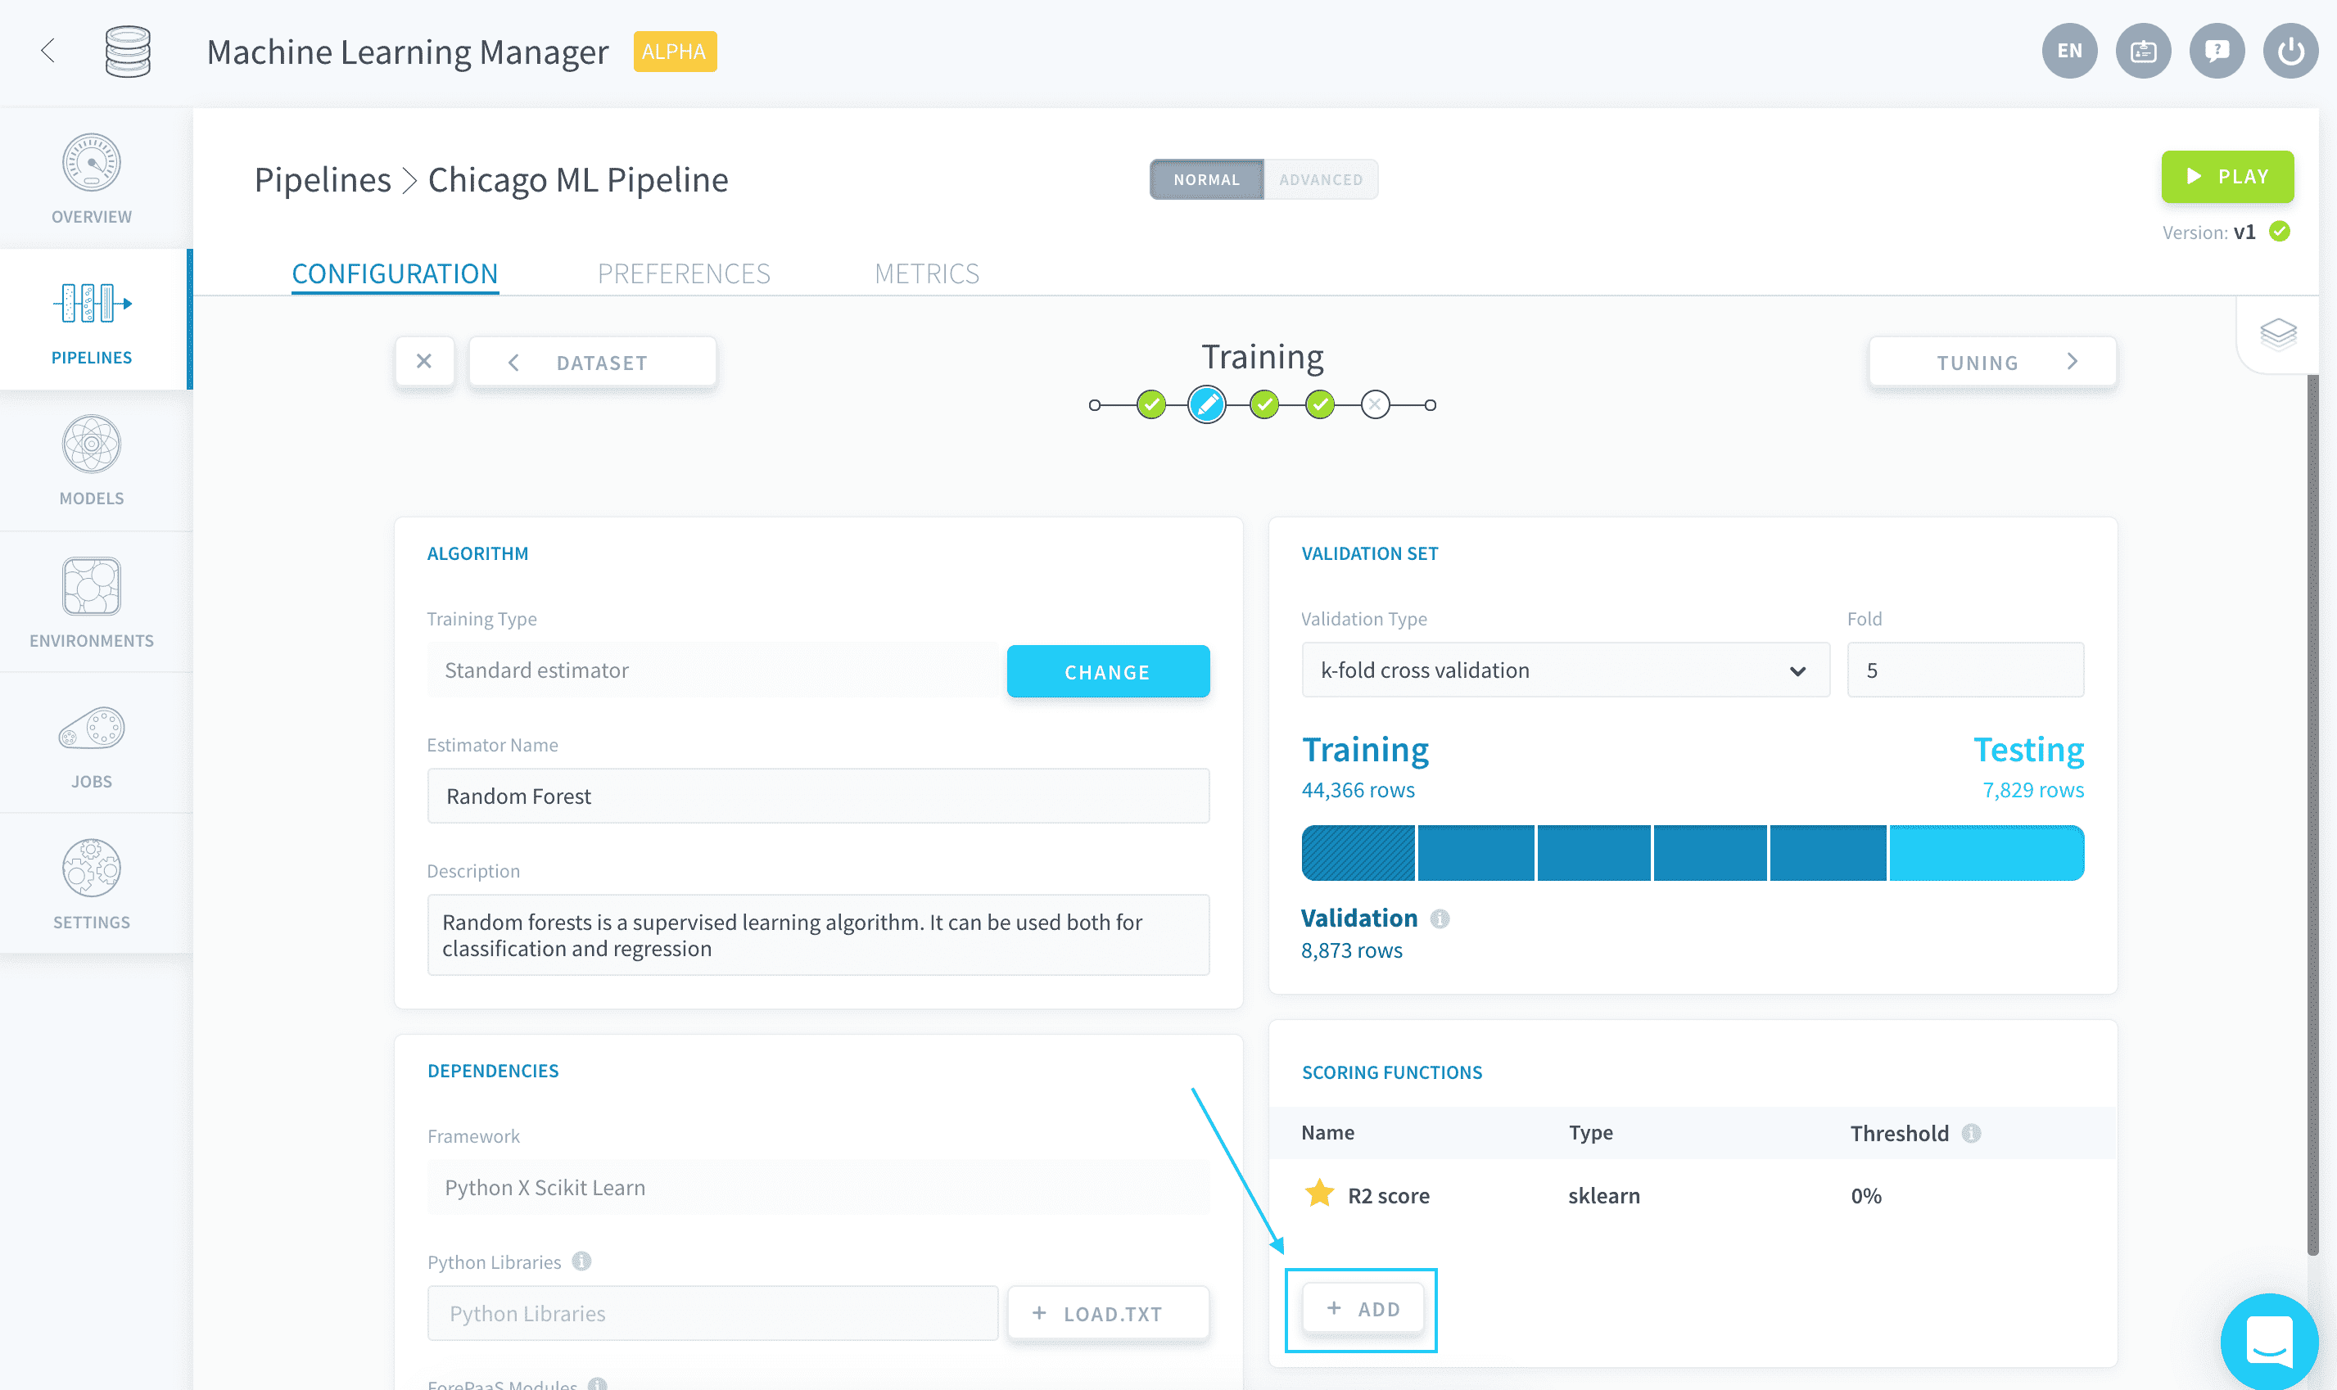
Task: Switch to NORMAL mode
Action: click(1206, 179)
